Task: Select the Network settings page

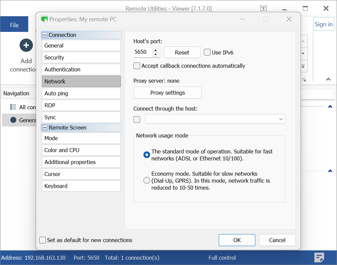Action: (x=81, y=81)
